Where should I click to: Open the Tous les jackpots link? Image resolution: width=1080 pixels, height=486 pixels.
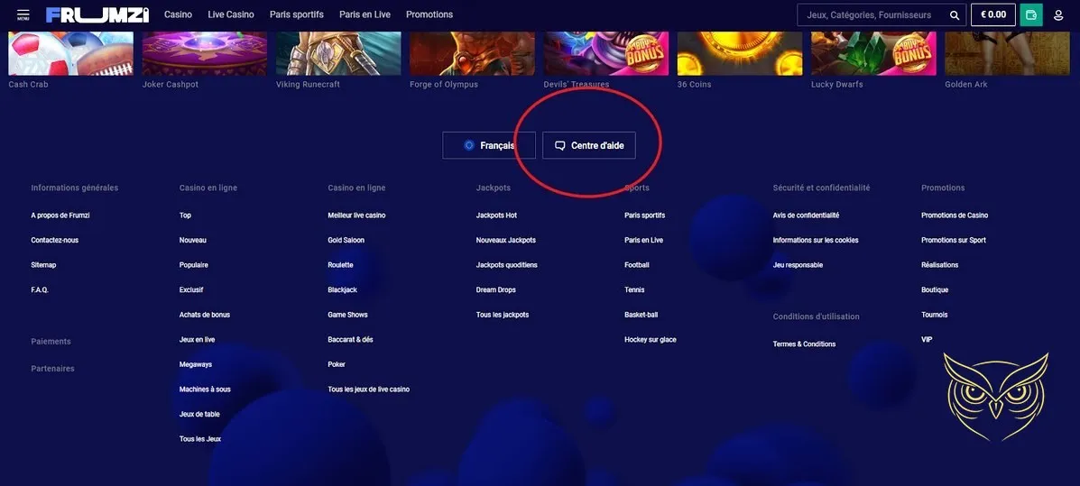pos(503,315)
